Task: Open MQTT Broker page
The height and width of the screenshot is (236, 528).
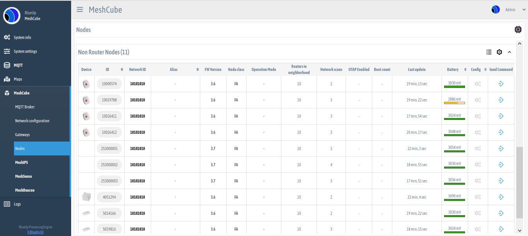Action: pos(25,107)
